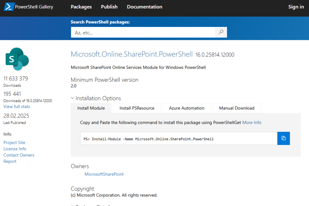Open the Publish menu item

(109, 7)
